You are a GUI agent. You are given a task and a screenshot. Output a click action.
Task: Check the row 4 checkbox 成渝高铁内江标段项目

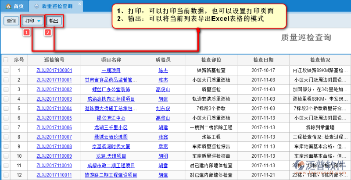coord(6,99)
